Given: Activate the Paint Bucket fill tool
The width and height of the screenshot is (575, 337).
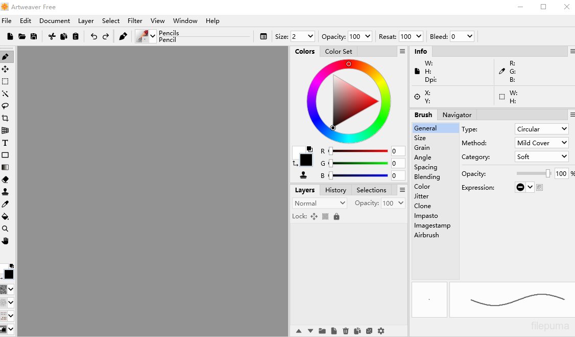Looking at the screenshot, I should click(x=5, y=216).
